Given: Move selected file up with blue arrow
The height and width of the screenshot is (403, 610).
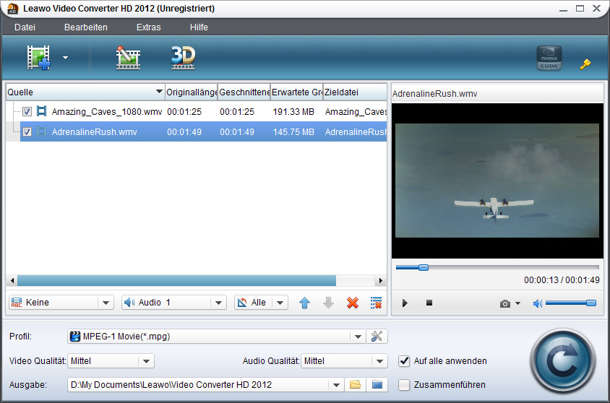Looking at the screenshot, I should [x=304, y=303].
